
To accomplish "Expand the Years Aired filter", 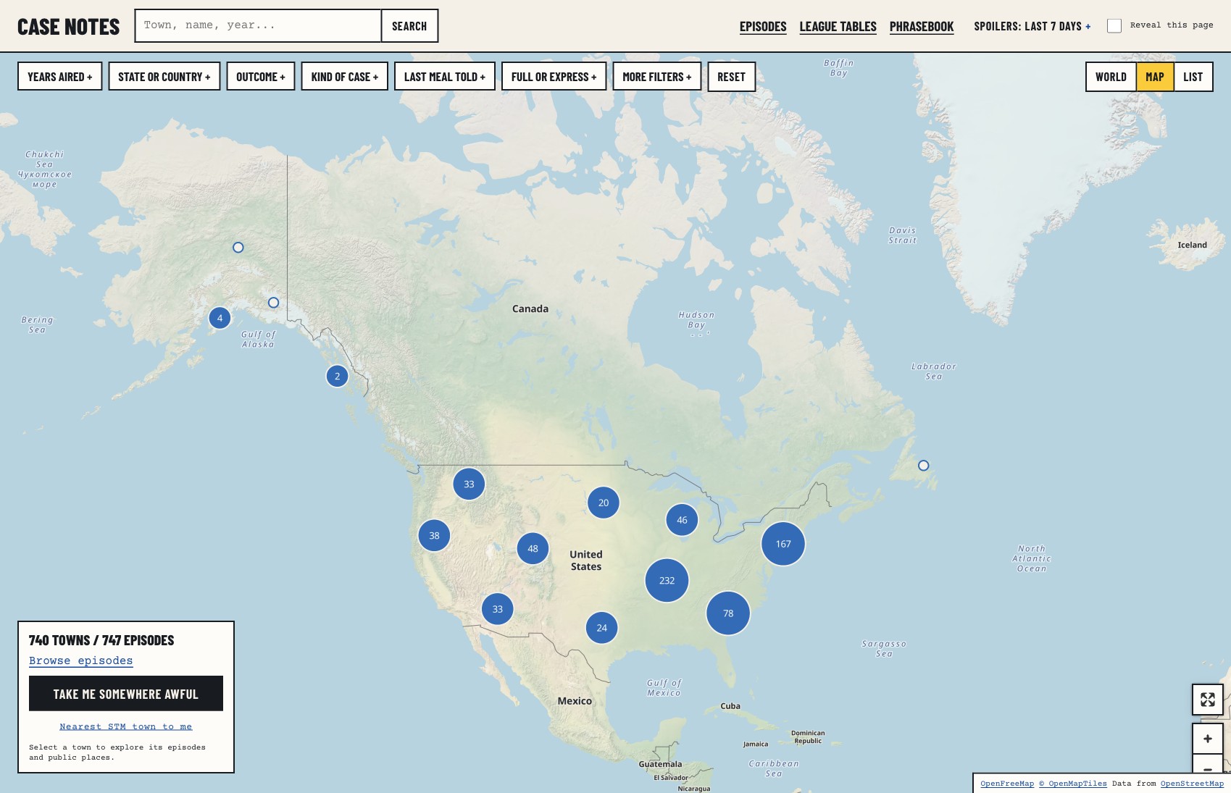I will tap(60, 77).
